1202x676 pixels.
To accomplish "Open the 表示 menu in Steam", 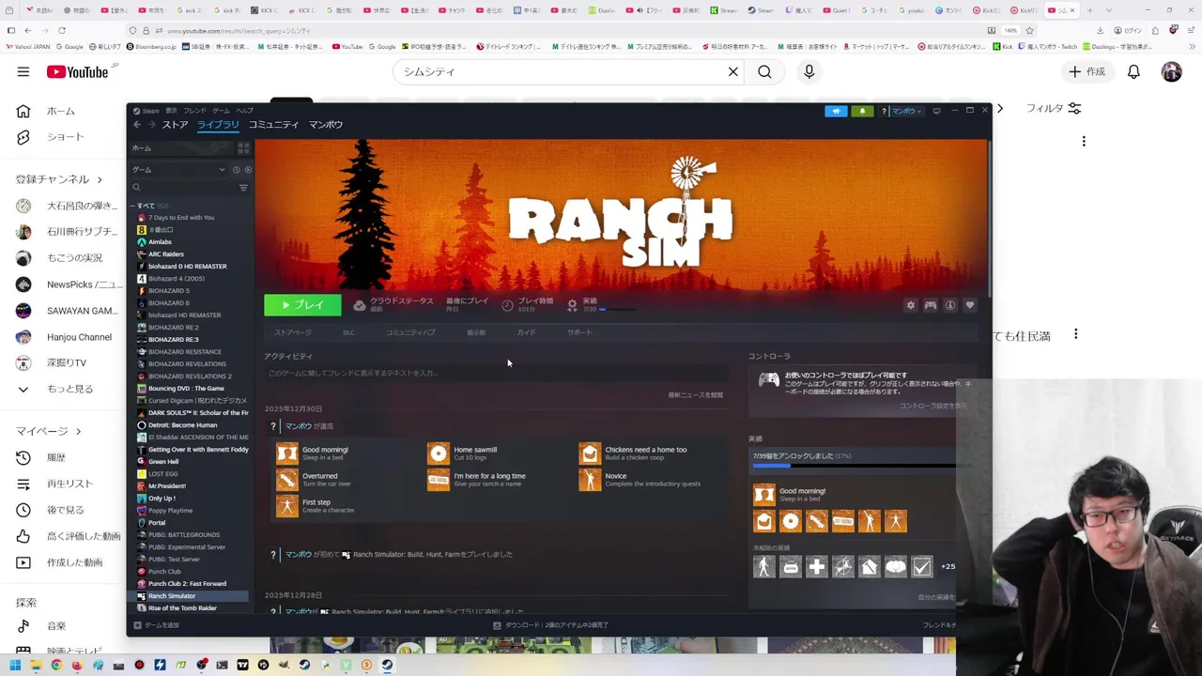I will tap(172, 111).
